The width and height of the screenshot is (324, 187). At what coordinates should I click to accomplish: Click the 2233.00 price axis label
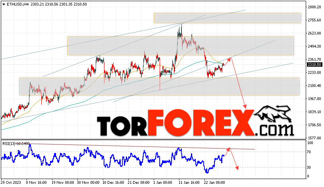(314, 73)
